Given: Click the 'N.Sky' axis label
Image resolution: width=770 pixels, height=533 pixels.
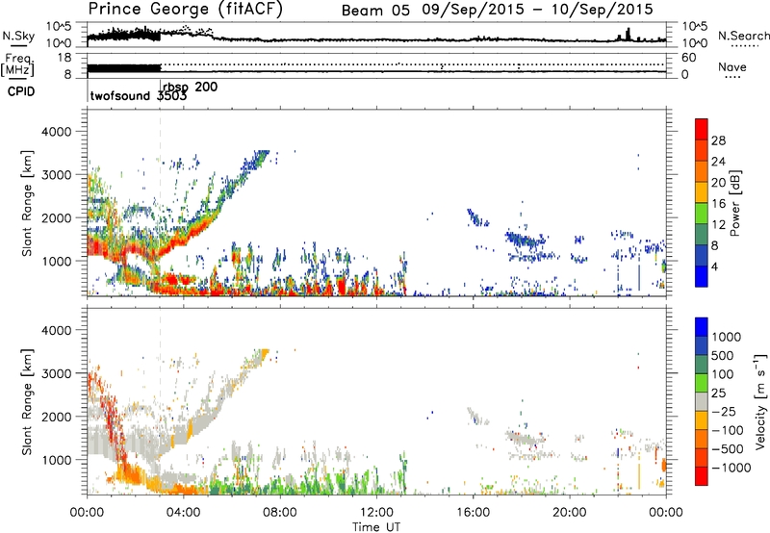Looking at the screenshot, I should (x=18, y=36).
